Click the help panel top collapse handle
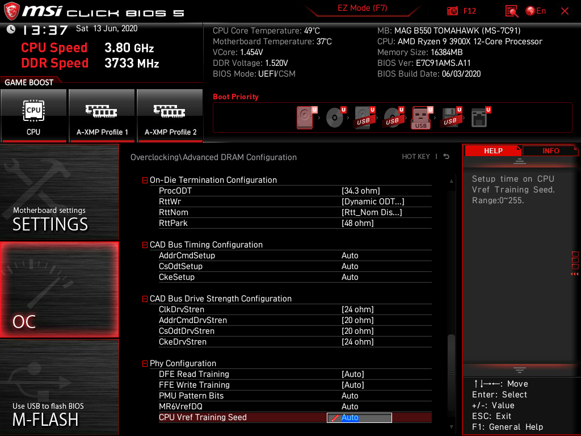The image size is (581, 436). (519, 161)
